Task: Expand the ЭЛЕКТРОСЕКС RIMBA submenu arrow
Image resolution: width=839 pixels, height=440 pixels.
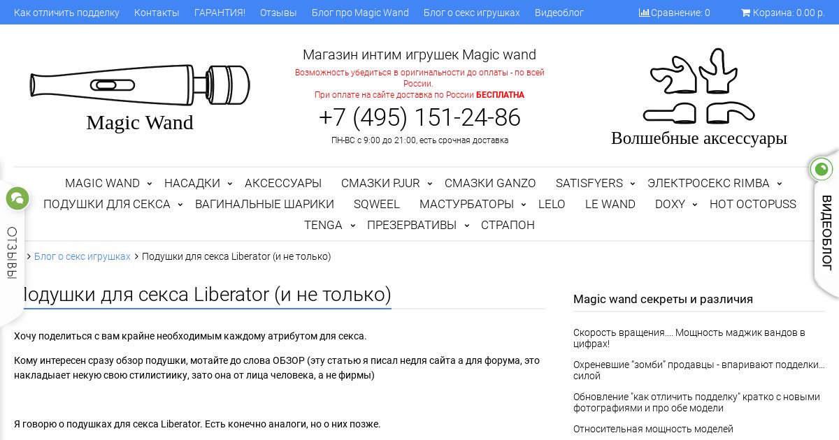Action: pos(779,184)
